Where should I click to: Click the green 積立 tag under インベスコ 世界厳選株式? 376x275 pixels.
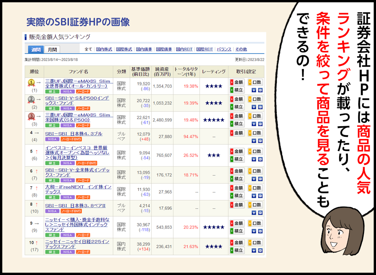tap(52, 163)
